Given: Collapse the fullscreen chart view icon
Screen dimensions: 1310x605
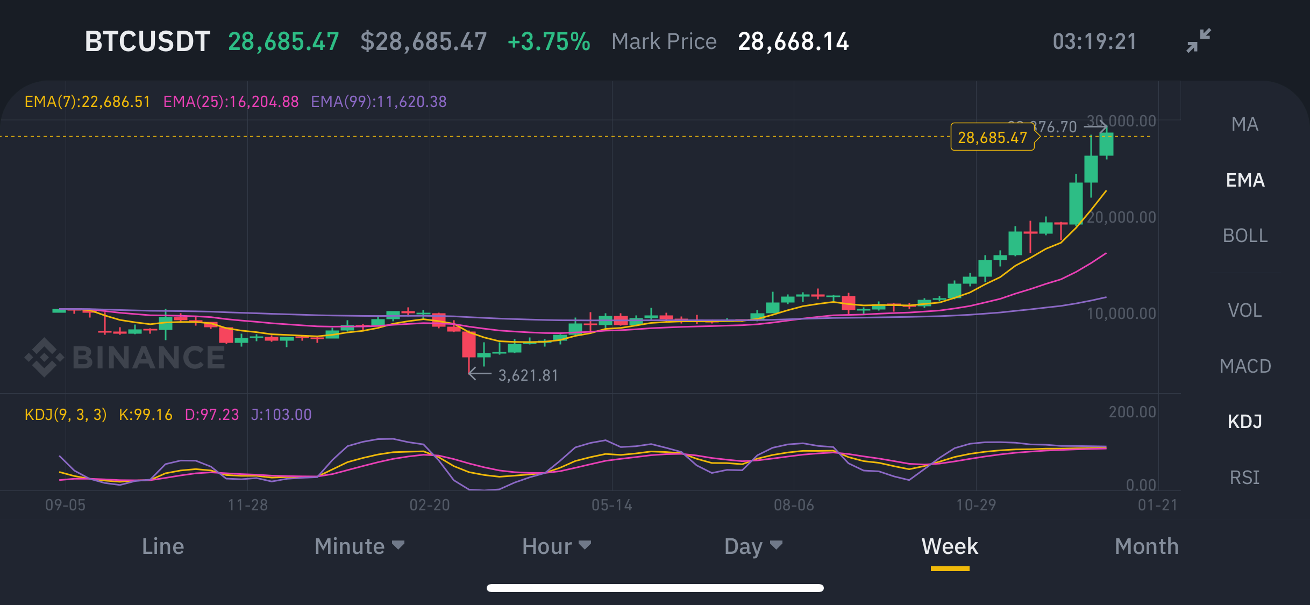Looking at the screenshot, I should 1199,40.
